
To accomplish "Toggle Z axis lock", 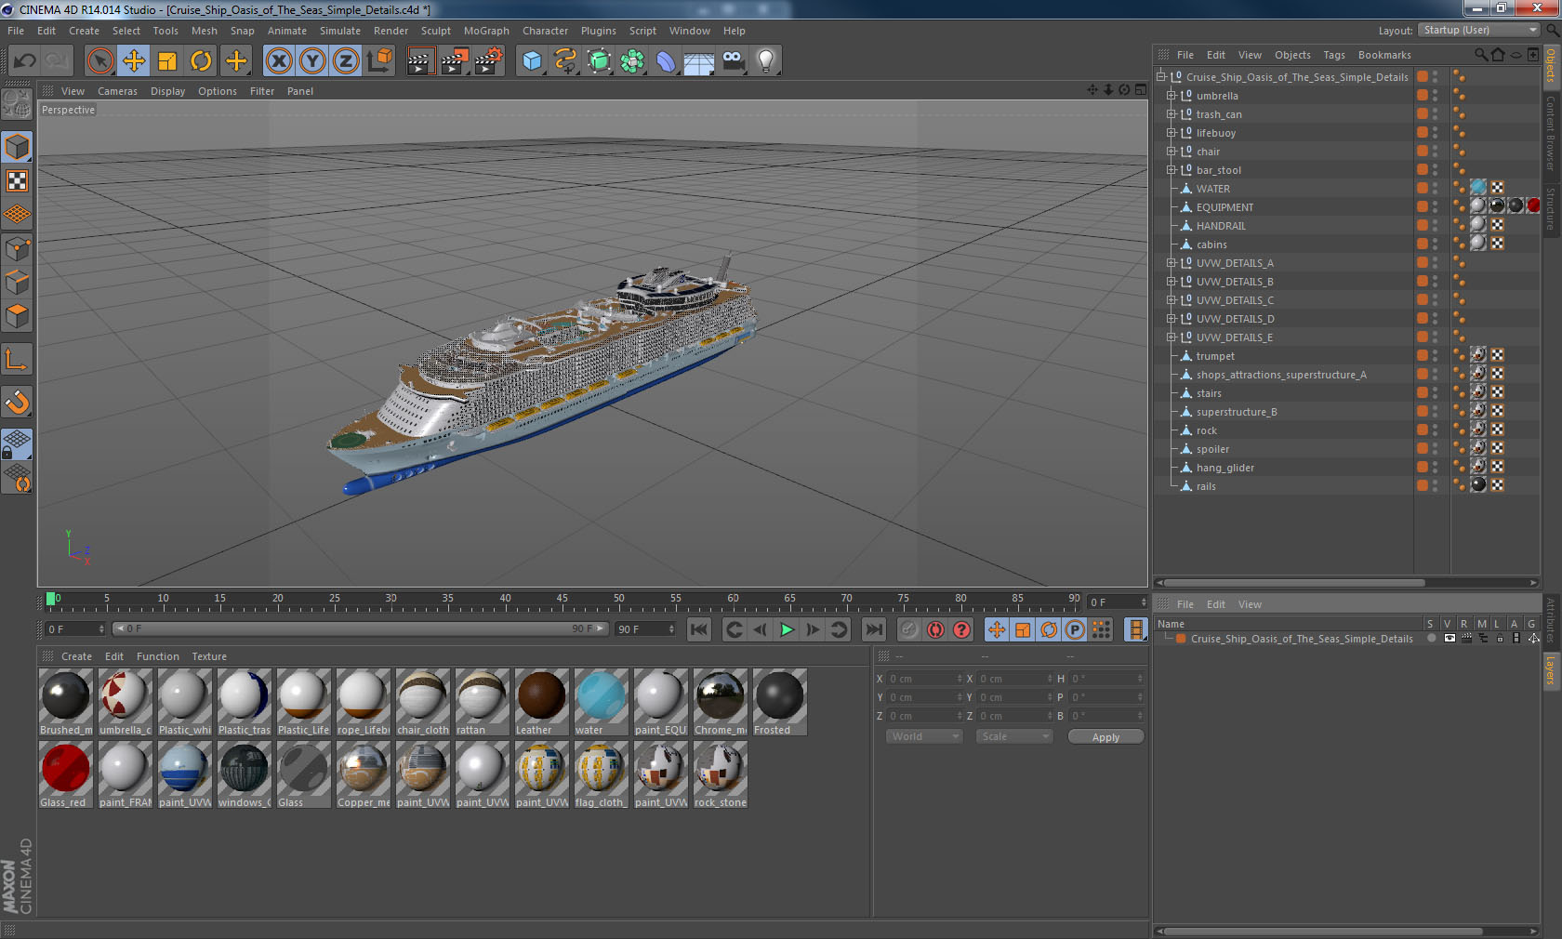I will [x=346, y=61].
